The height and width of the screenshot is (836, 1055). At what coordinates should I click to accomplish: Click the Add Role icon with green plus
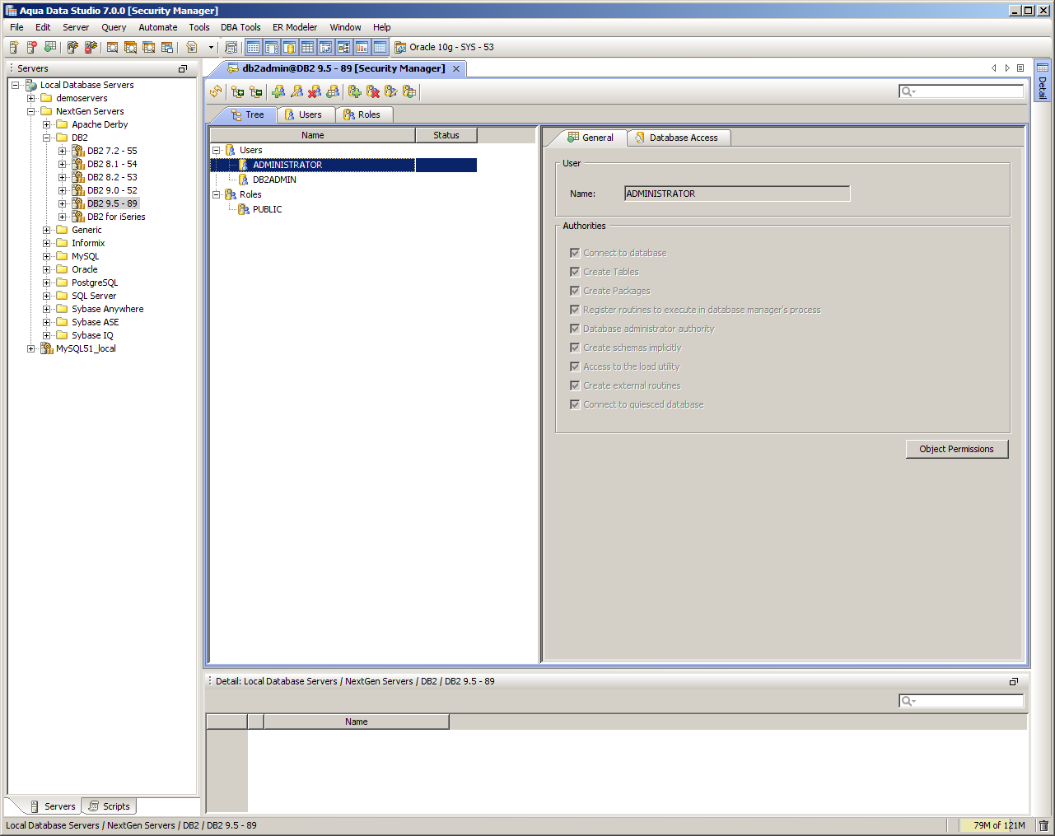(354, 91)
